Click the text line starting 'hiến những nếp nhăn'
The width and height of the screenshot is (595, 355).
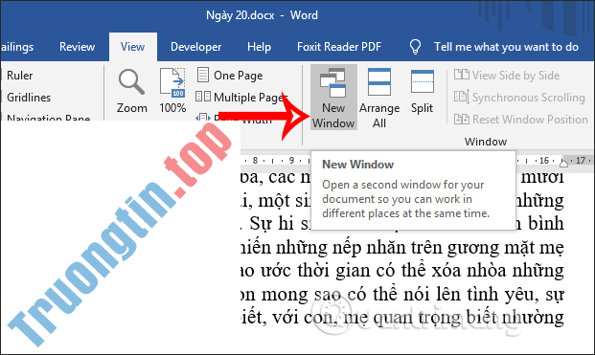402,248
